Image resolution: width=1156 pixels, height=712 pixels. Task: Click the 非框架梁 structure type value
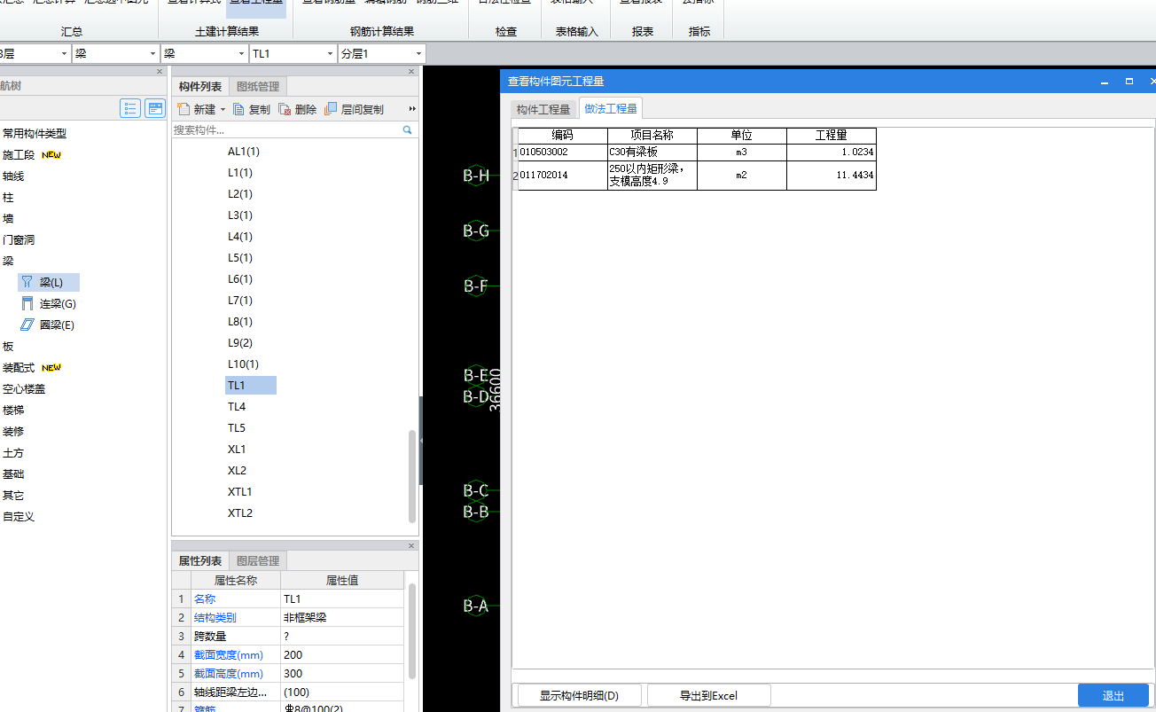pos(341,617)
